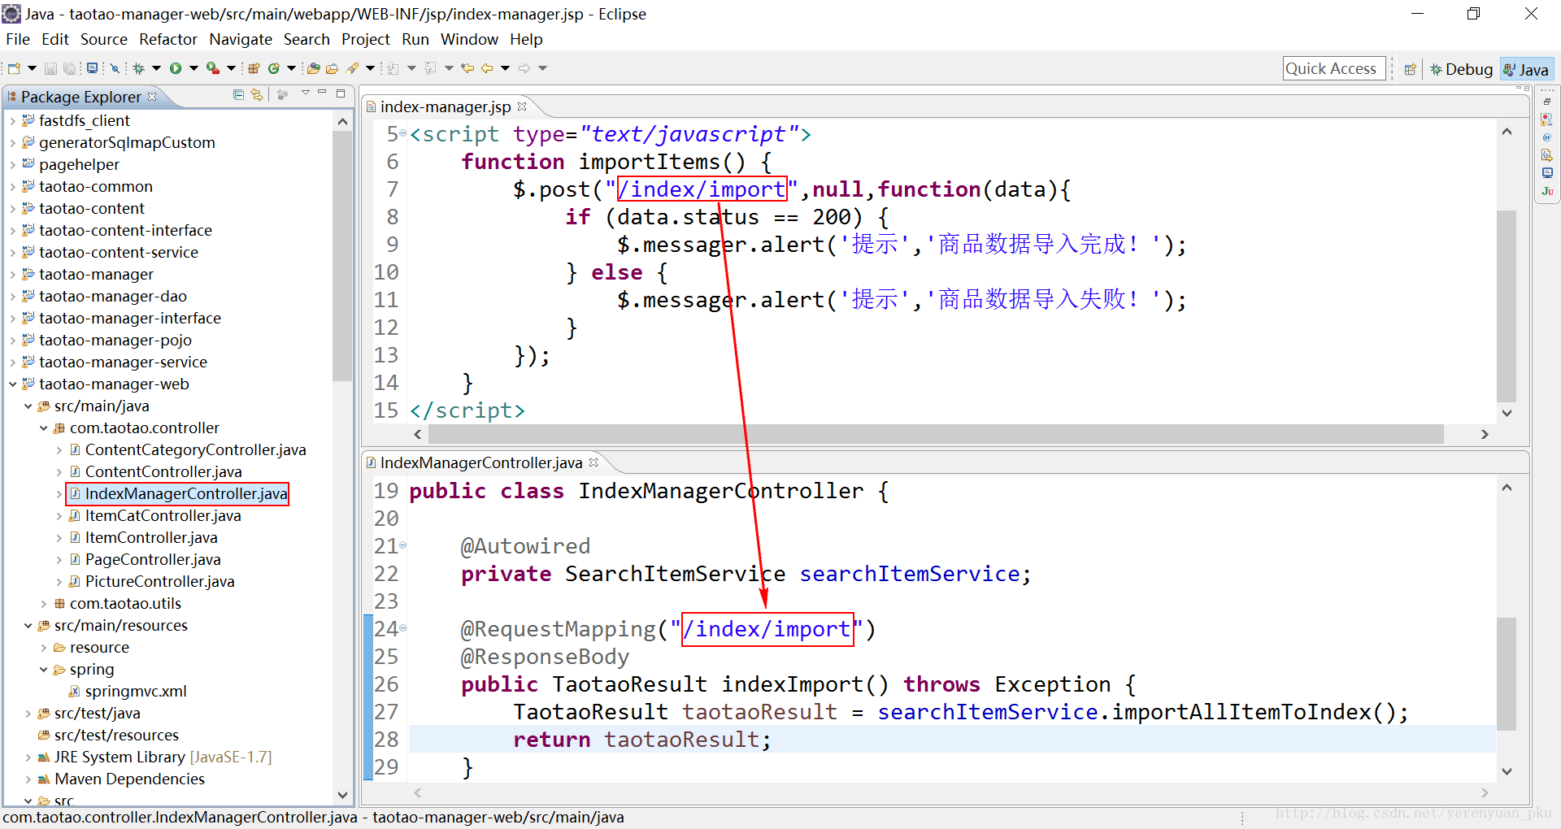Click the Open Perspective icon

tap(1411, 69)
